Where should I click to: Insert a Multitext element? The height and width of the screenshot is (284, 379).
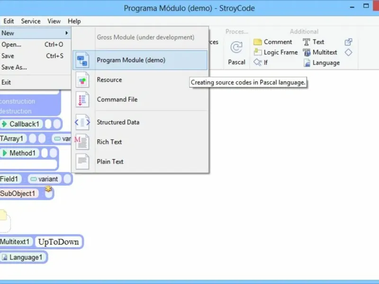pyautogui.click(x=320, y=52)
